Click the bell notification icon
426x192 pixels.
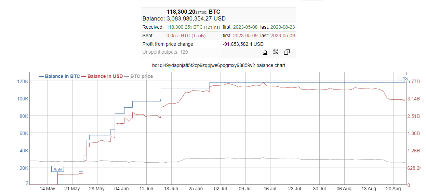click(265, 52)
